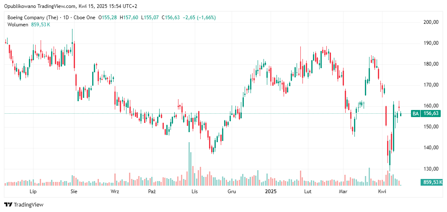
Task: Click the 160,00 price axis label
Action: point(431,106)
